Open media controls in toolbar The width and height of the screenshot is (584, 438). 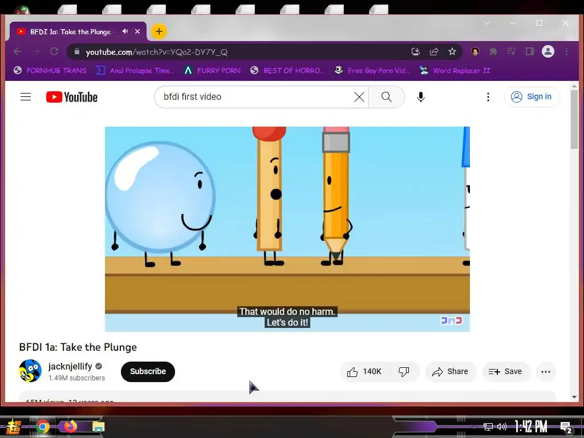pyautogui.click(x=512, y=51)
